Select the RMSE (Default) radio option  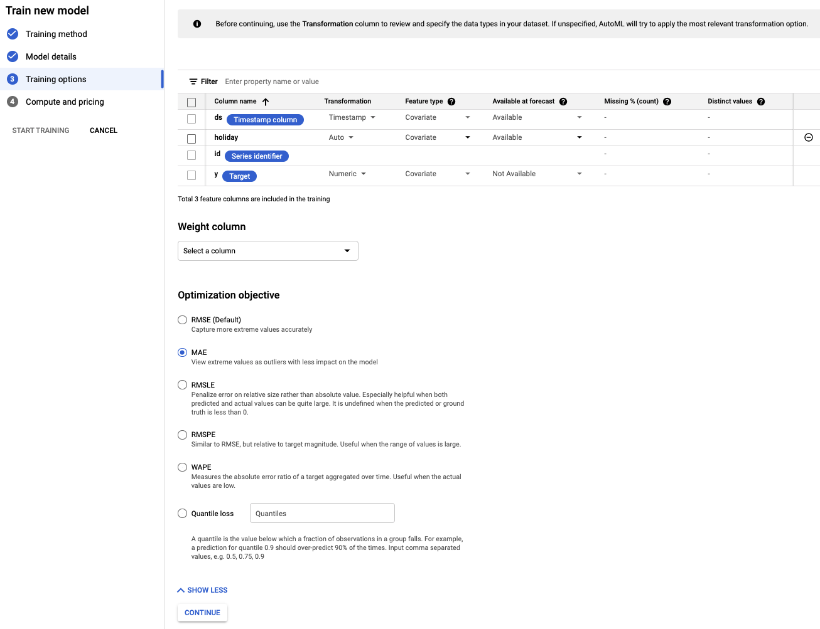pyautogui.click(x=183, y=320)
